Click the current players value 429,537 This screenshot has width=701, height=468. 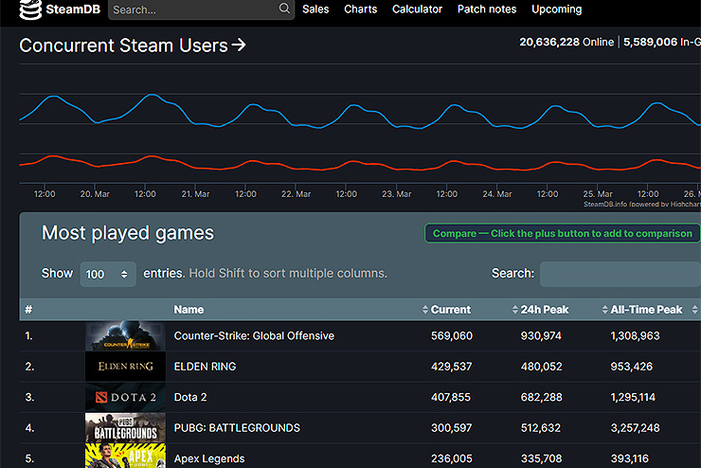point(451,367)
